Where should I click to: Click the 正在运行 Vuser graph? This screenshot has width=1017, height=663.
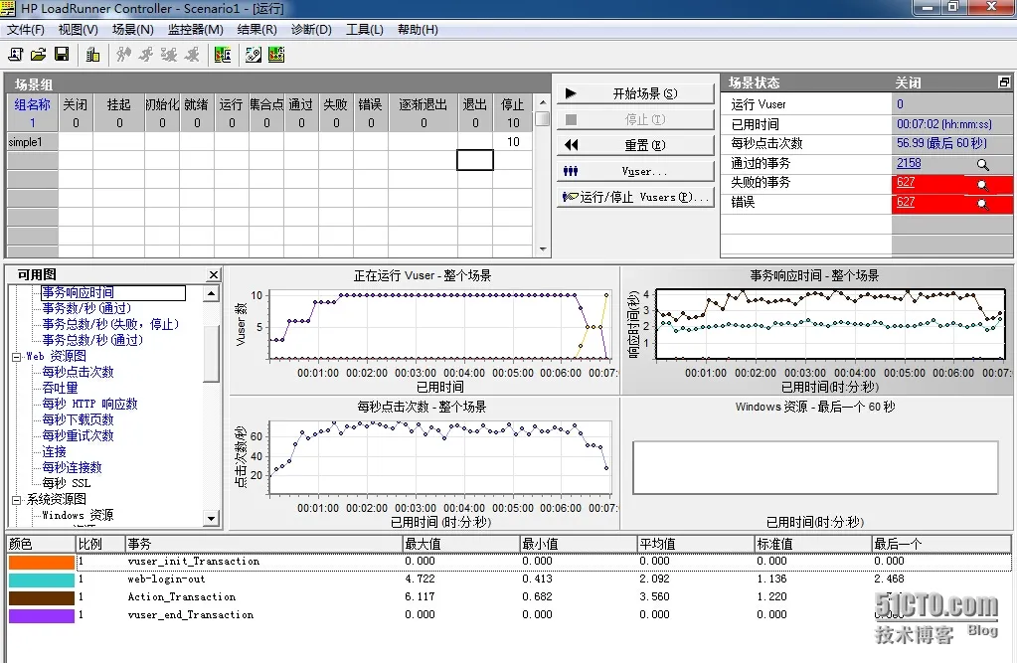point(424,331)
